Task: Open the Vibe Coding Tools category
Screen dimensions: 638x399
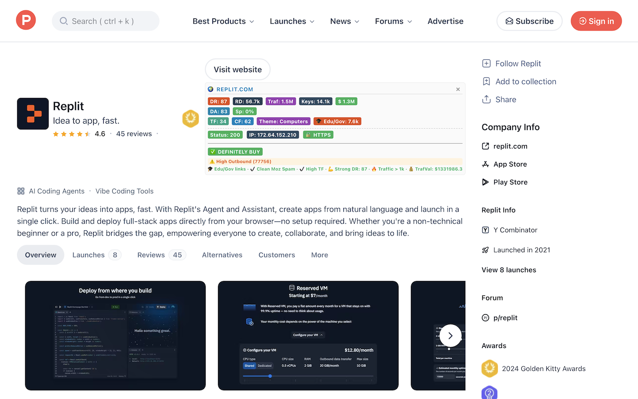Action: click(125, 191)
